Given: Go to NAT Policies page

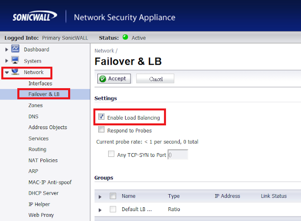Looking at the screenshot, I should [x=44, y=160].
